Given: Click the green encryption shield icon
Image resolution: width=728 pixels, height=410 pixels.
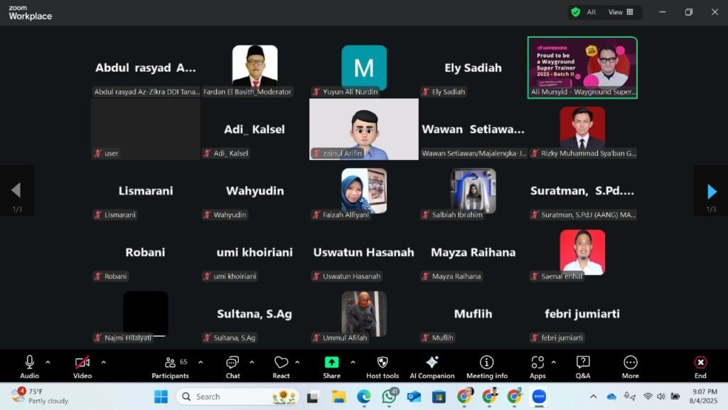Looking at the screenshot, I should 575,12.
